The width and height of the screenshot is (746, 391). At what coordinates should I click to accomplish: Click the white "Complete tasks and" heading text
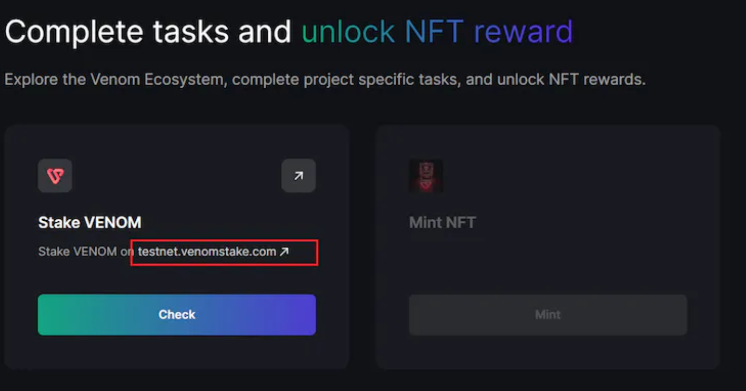pyautogui.click(x=148, y=32)
